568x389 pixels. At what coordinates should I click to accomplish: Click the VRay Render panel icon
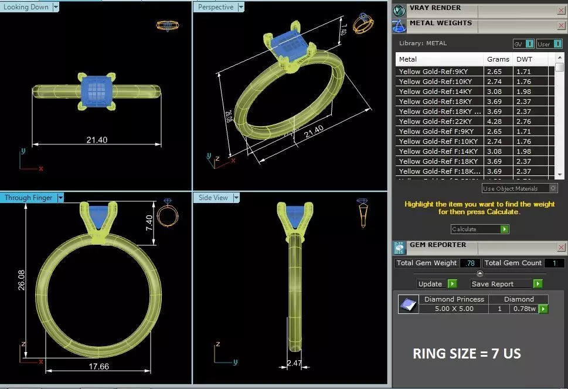pos(400,11)
